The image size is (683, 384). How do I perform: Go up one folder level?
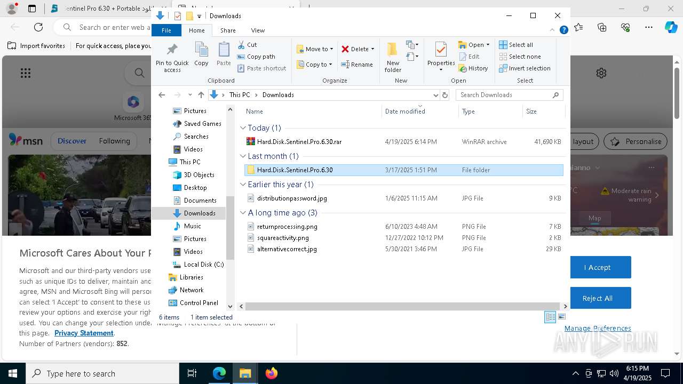201,95
